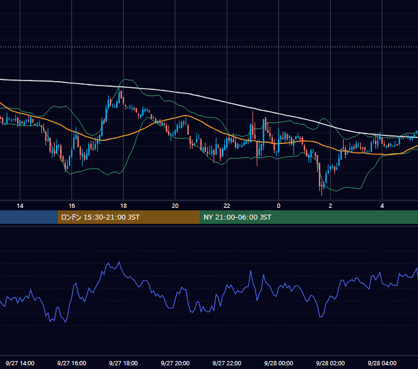This screenshot has width=418, height=369.
Task: Click the 14 hour axis label
Action: [20, 206]
